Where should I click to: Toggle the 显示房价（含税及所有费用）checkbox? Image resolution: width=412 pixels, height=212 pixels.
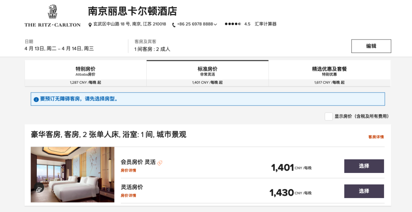(329, 116)
